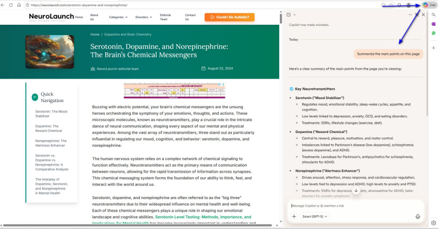The height and width of the screenshot is (229, 440).
Task: Click Home in the breadcrumb
Action: click(95, 35)
